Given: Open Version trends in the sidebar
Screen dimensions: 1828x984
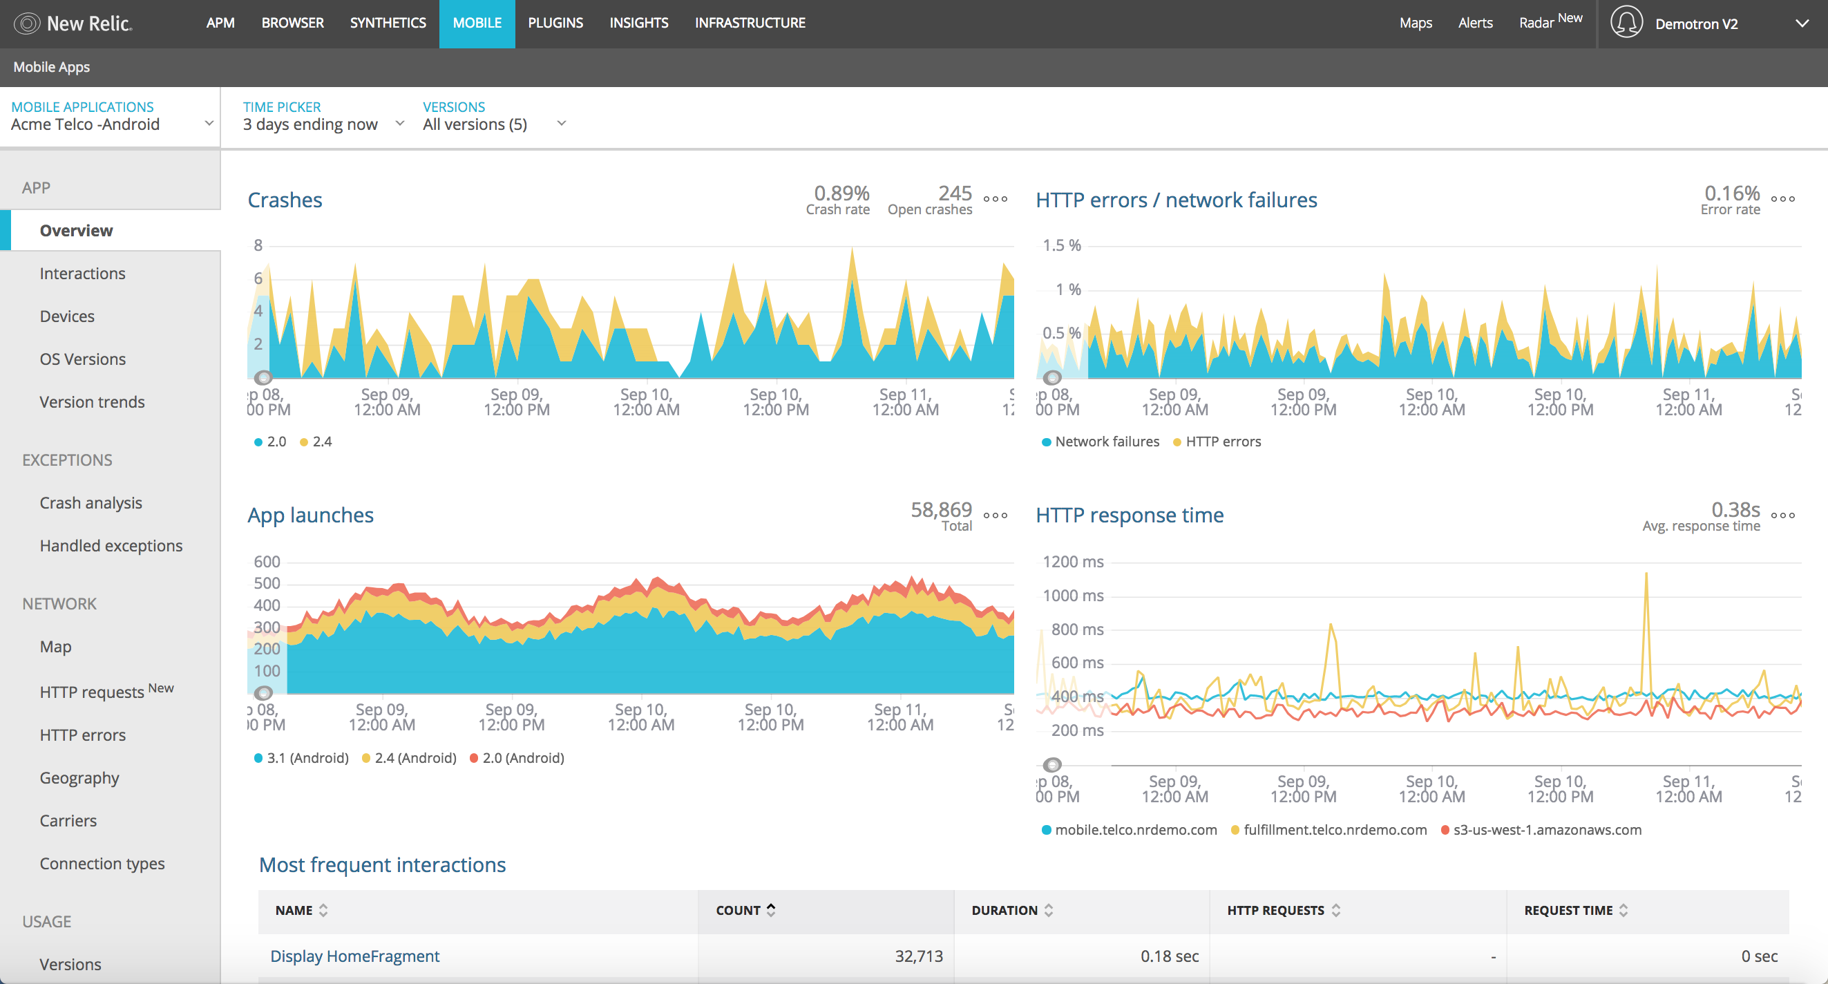Looking at the screenshot, I should pos(93,402).
